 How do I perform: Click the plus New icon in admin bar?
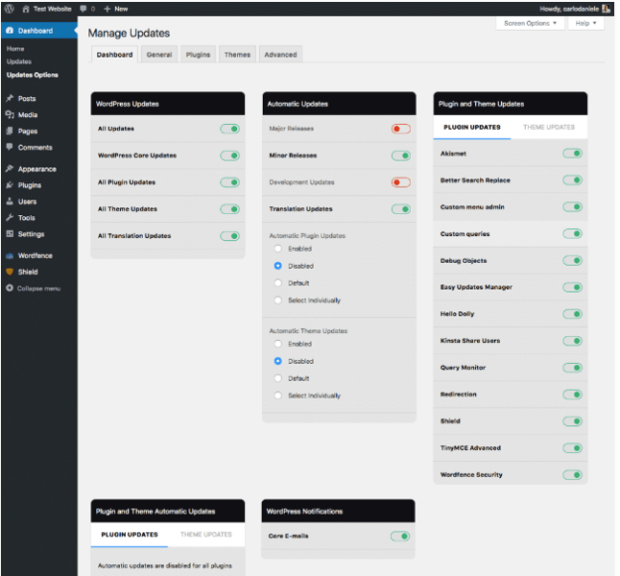pyautogui.click(x=107, y=9)
